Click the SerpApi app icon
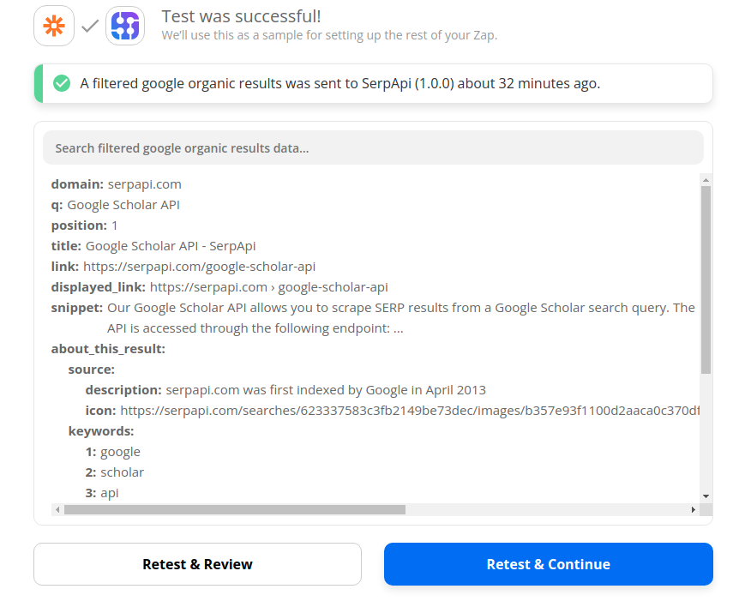Viewport: 751px width, 607px height. click(x=124, y=25)
